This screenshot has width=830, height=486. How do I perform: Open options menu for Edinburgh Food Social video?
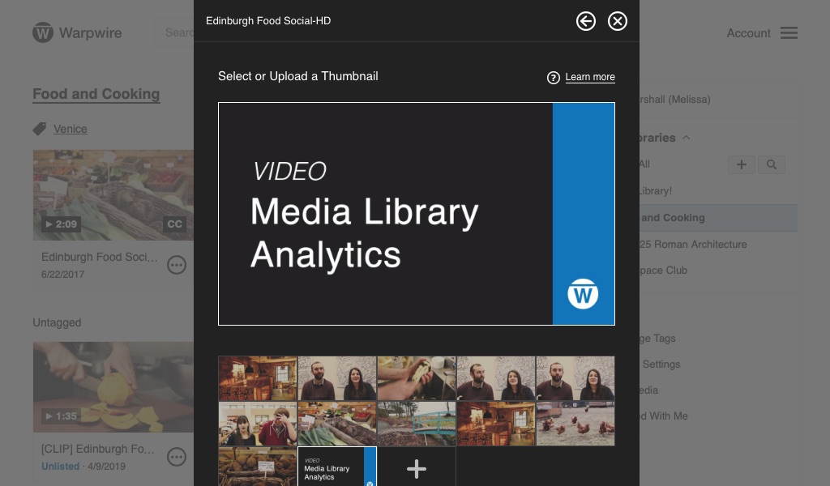[176, 264]
